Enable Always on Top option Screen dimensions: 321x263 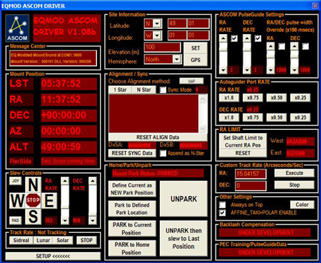coord(222,205)
